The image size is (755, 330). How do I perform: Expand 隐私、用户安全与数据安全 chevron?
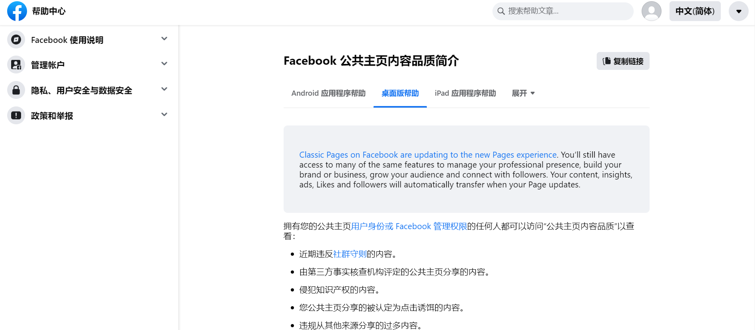164,89
